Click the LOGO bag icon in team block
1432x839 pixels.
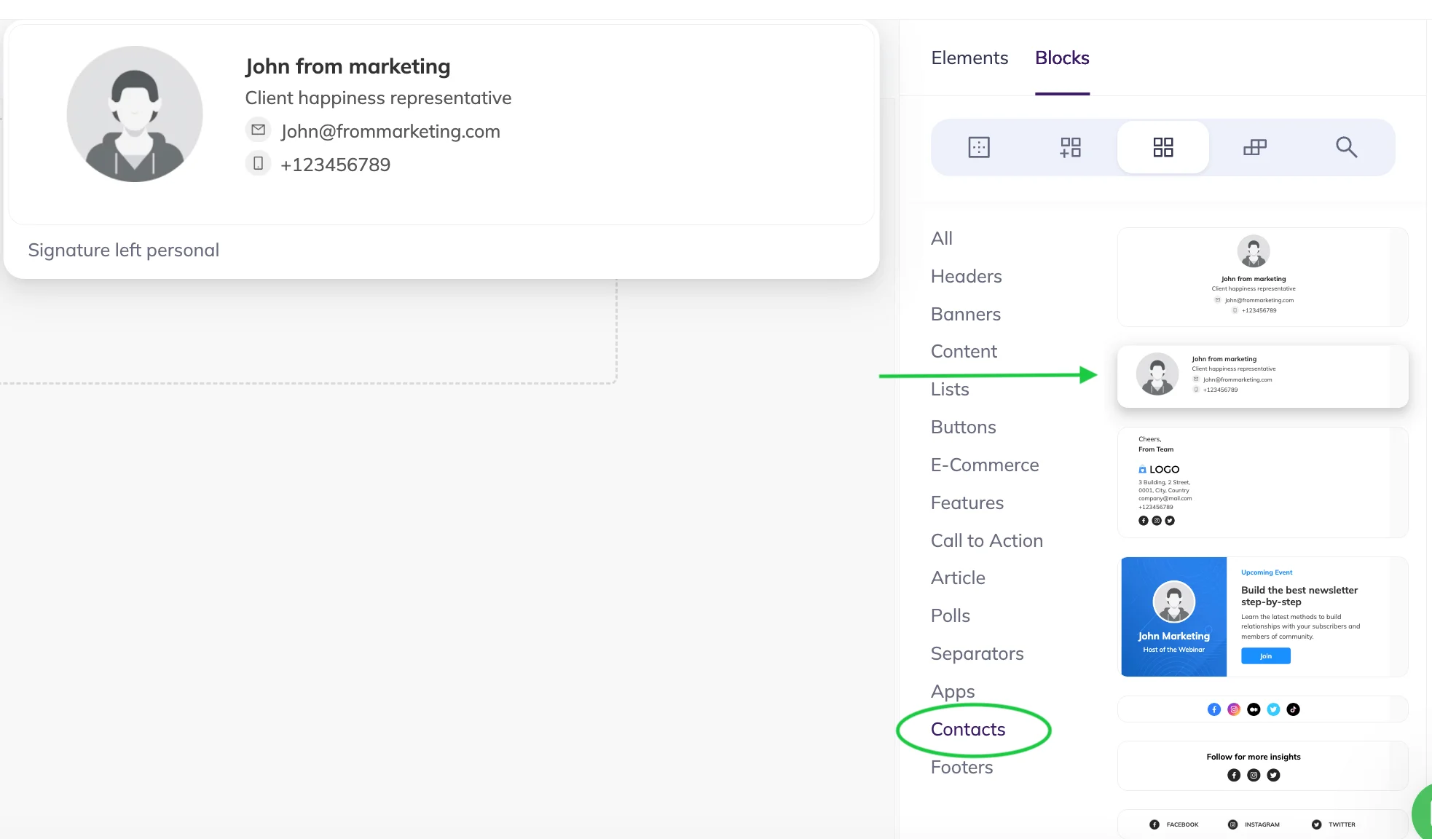tap(1142, 470)
